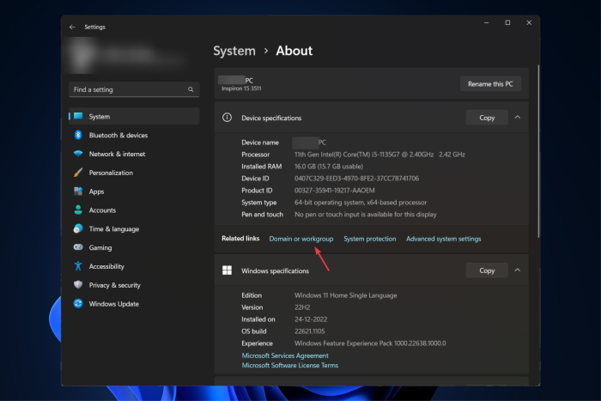
Task: Click edition text Windows 11 Home Single Language
Action: tap(345, 295)
